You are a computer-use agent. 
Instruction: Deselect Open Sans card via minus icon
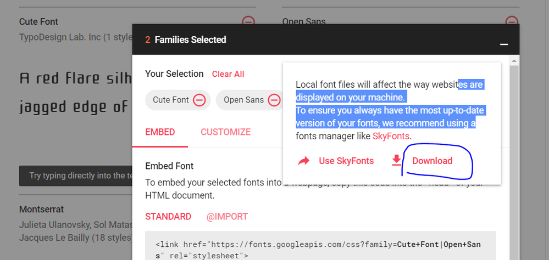coord(512,20)
